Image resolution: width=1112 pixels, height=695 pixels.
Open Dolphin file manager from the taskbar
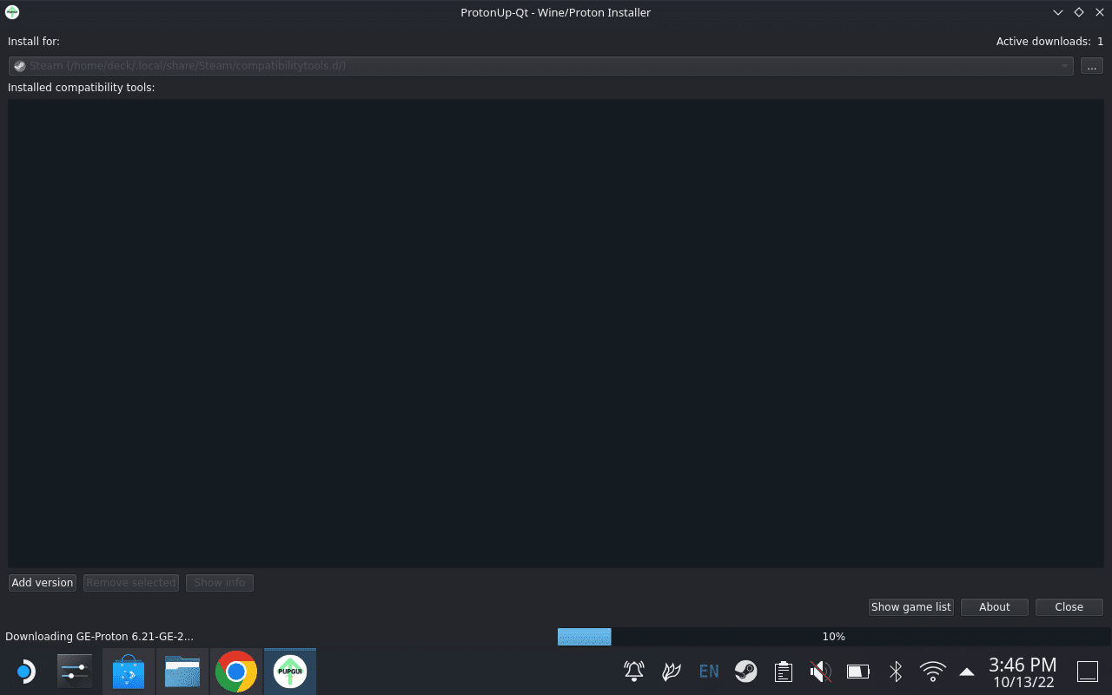click(182, 672)
